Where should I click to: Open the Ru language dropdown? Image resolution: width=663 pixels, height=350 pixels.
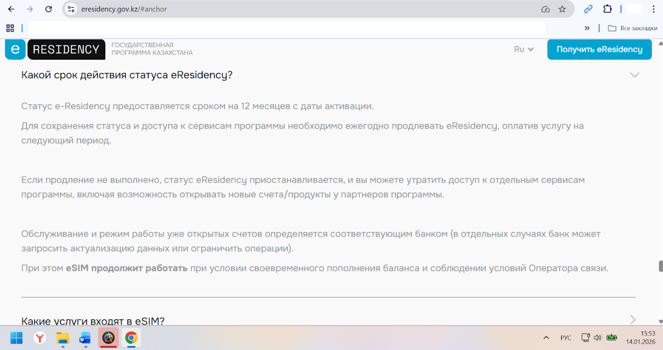pyautogui.click(x=524, y=49)
